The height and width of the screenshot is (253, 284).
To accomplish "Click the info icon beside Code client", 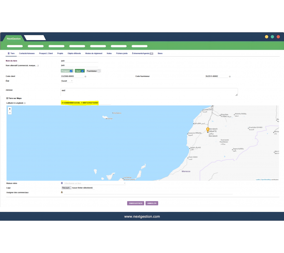I will 85,77.
